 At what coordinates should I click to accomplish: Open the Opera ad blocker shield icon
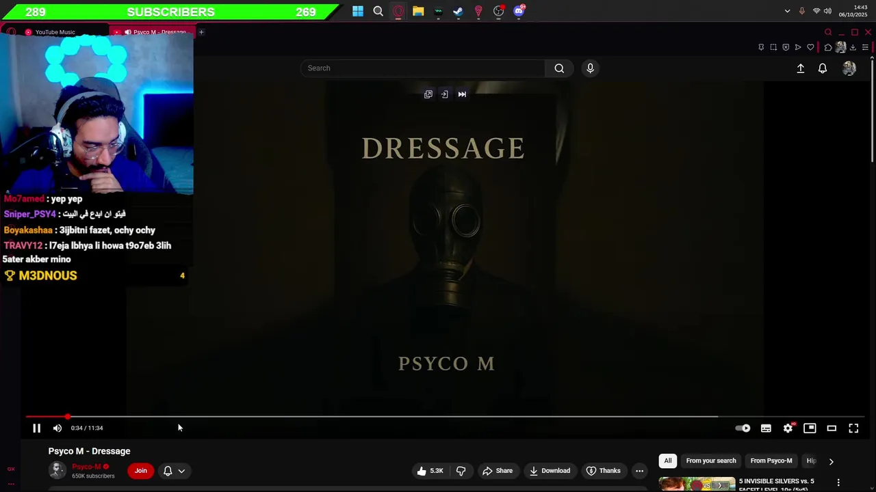786,47
